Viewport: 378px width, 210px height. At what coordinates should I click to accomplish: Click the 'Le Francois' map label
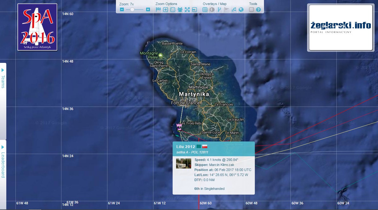pos(224,104)
